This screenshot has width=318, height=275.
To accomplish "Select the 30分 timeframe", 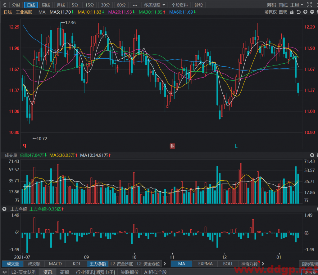I will click(106, 5).
